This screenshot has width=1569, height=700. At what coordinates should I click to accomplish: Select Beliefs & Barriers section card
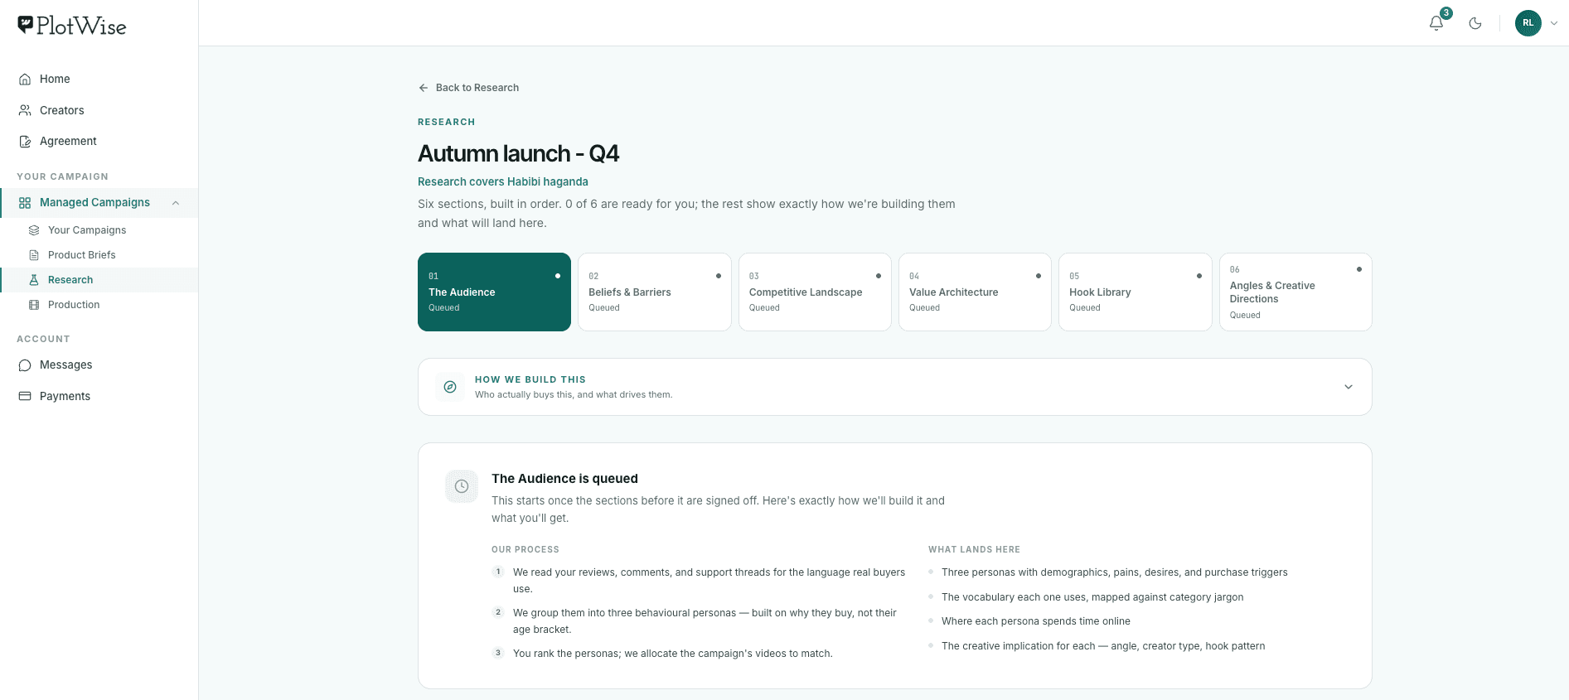[655, 292]
